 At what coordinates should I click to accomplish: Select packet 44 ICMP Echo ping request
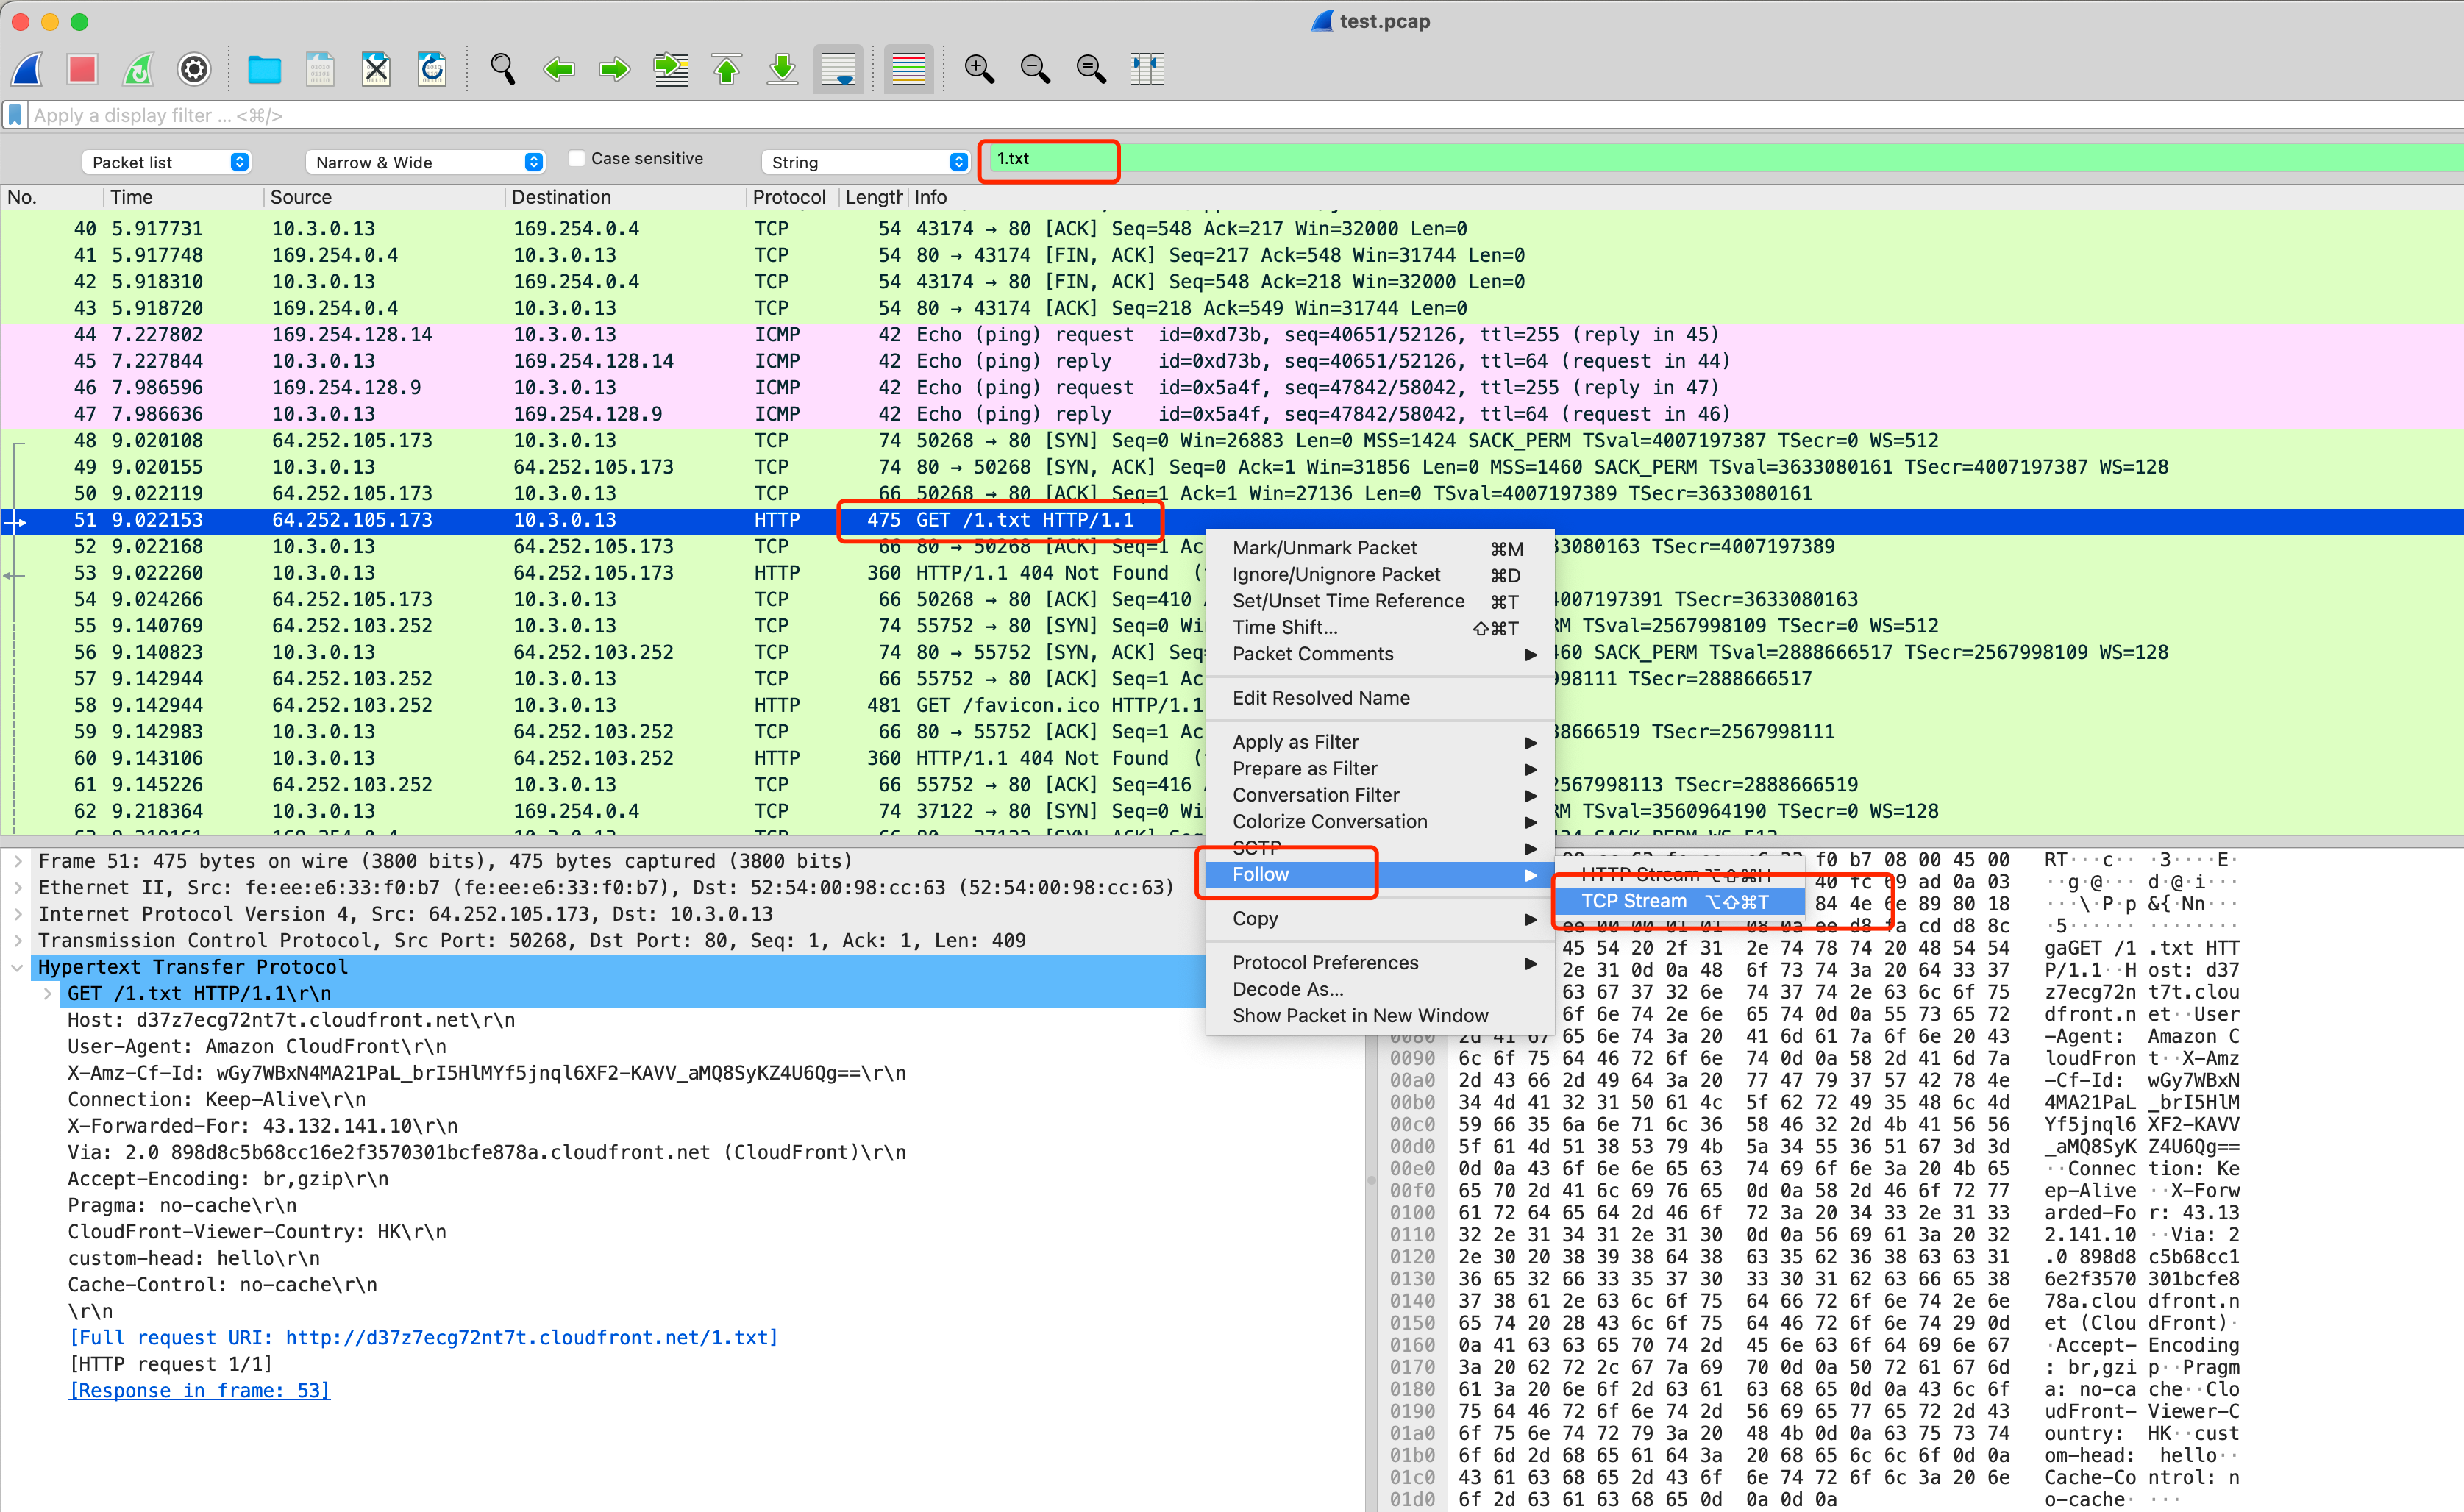pos(1232,335)
